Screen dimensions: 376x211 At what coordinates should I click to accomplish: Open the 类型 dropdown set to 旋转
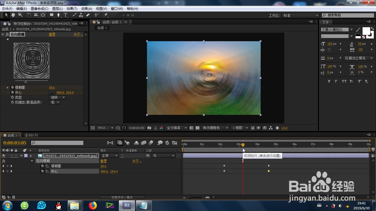[58, 98]
